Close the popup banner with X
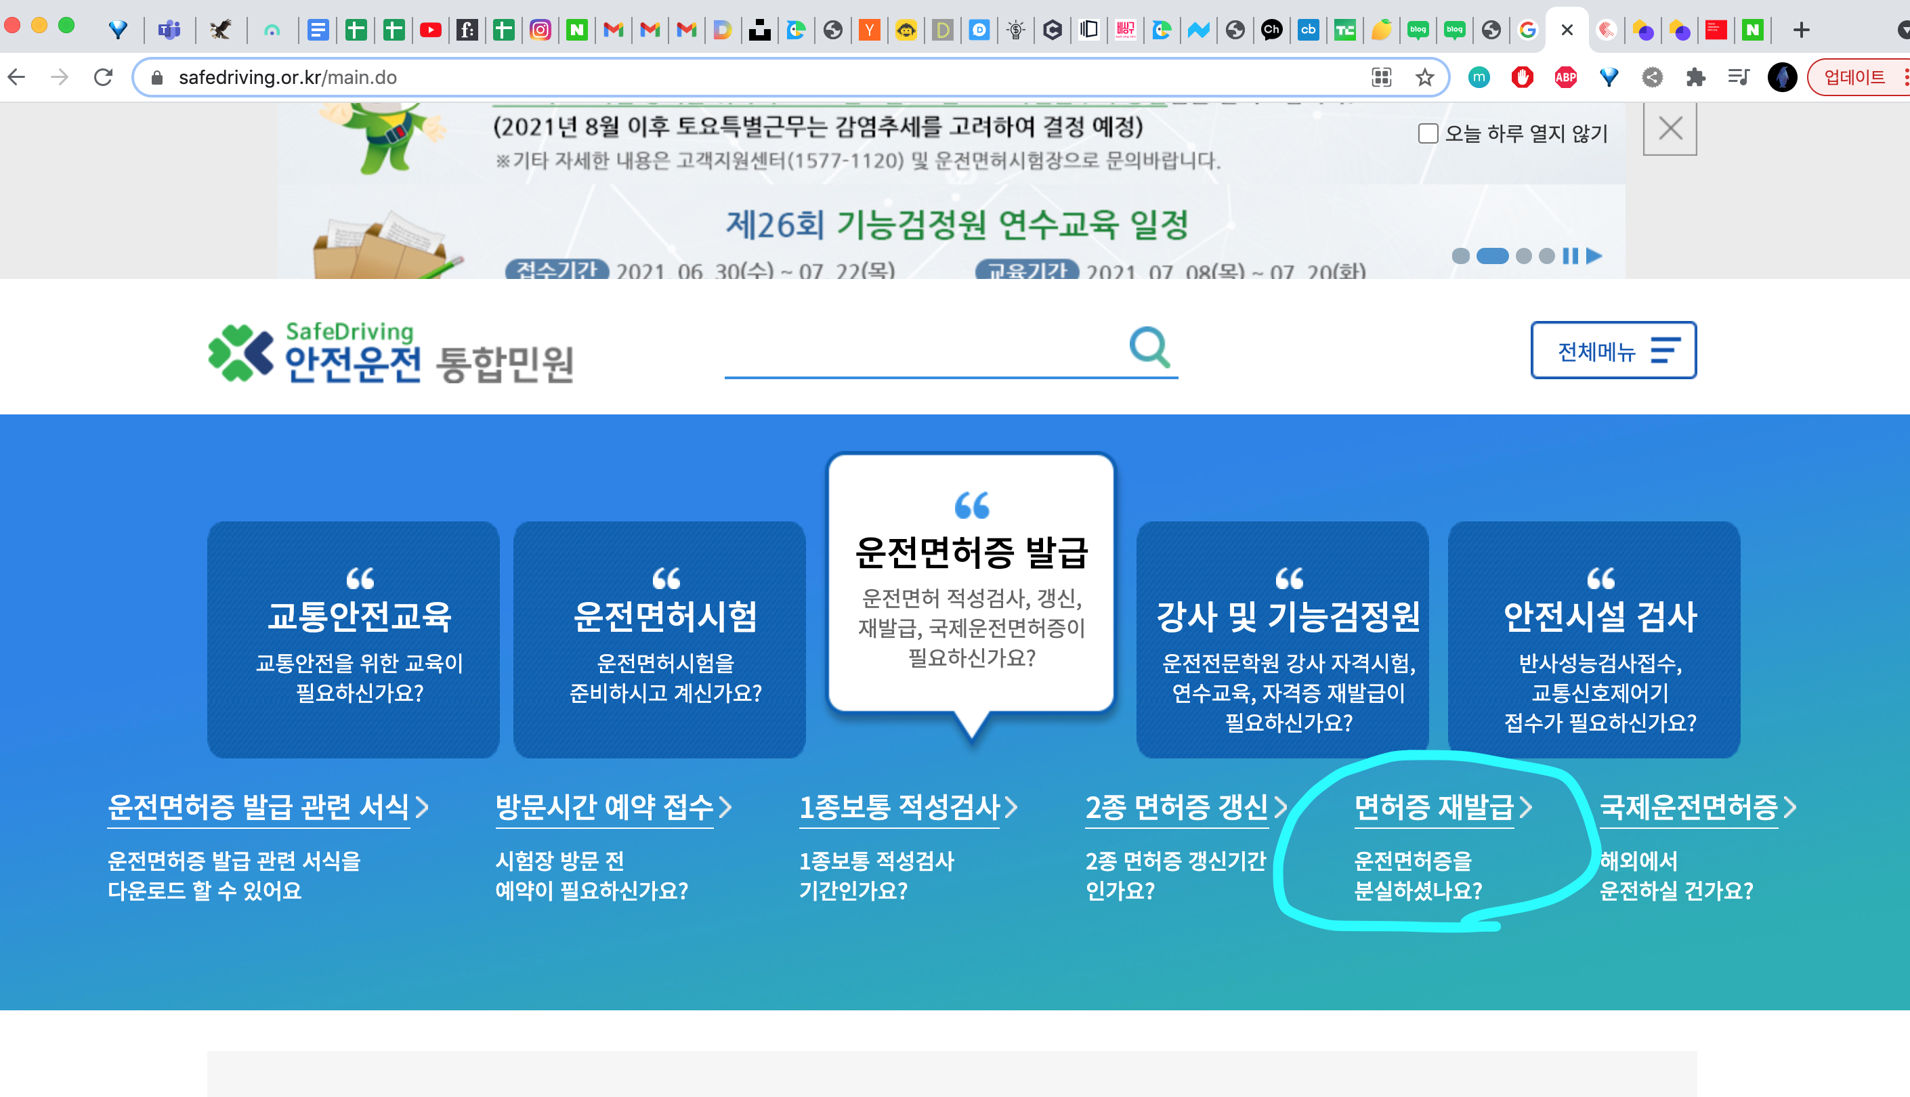Image resolution: width=1910 pixels, height=1097 pixels. point(1670,129)
